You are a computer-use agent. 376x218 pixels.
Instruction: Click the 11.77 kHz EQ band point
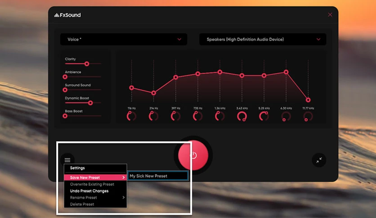click(x=308, y=100)
